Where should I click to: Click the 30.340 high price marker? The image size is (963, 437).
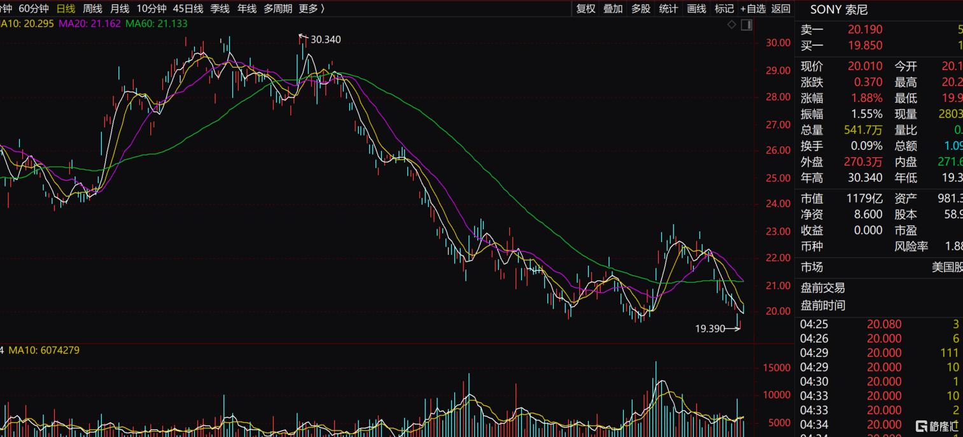[x=325, y=39]
